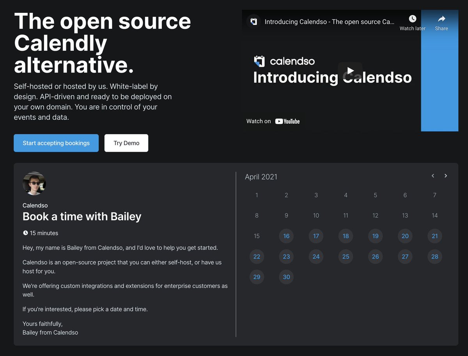Click Start accepting bookings button
The width and height of the screenshot is (468, 356).
(56, 143)
